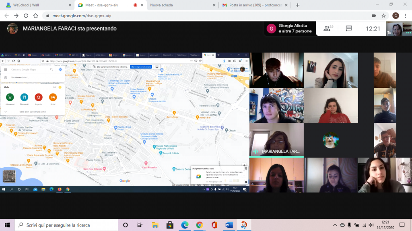This screenshot has height=231, width=412.
Task: Open Cortana circle on the taskbar
Action: tap(126, 225)
